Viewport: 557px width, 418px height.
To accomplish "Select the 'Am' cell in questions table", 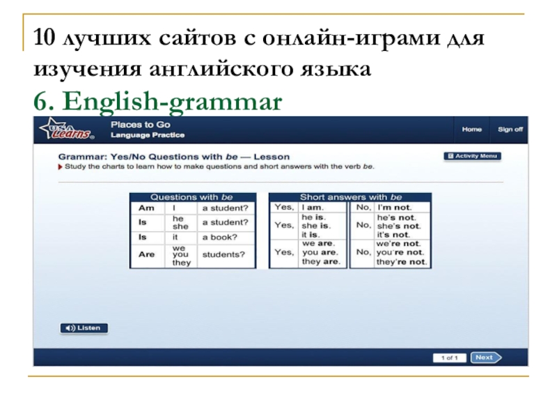I will pyautogui.click(x=148, y=208).
